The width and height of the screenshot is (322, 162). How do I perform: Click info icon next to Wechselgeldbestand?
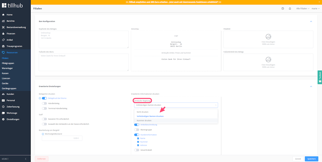click(43, 134)
